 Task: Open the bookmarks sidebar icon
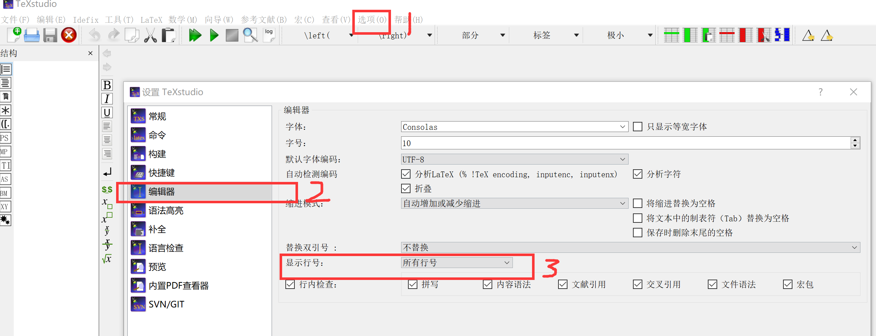pyautogui.click(x=5, y=97)
